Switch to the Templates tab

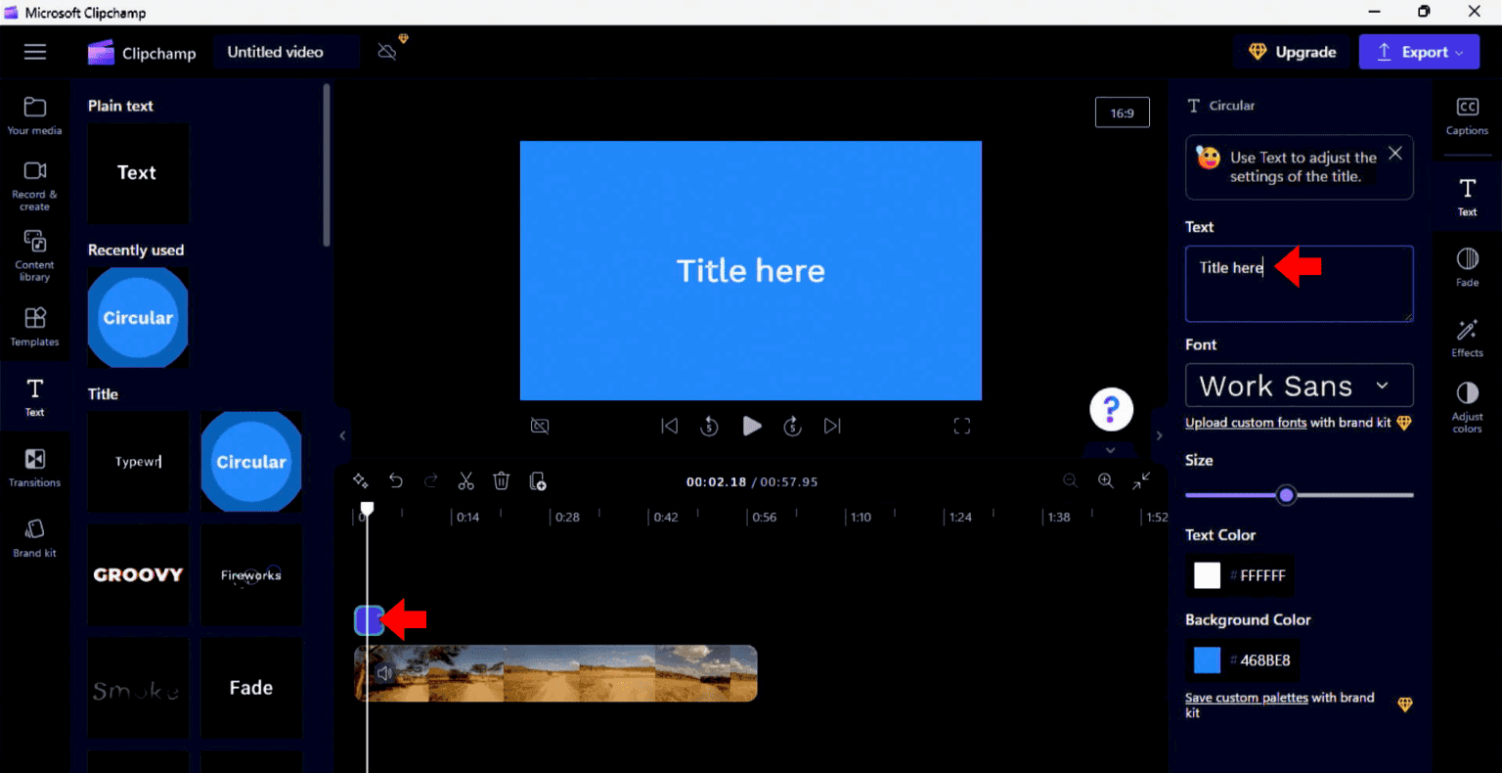(35, 325)
